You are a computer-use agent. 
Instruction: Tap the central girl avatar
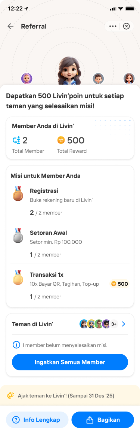[69, 71]
